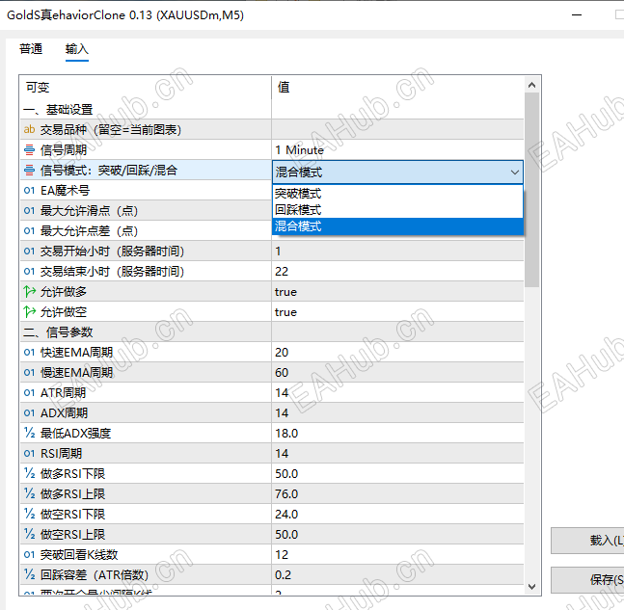The width and height of the screenshot is (624, 610).
Task: Click the 01 icon beside ATR周期
Action: (29, 393)
